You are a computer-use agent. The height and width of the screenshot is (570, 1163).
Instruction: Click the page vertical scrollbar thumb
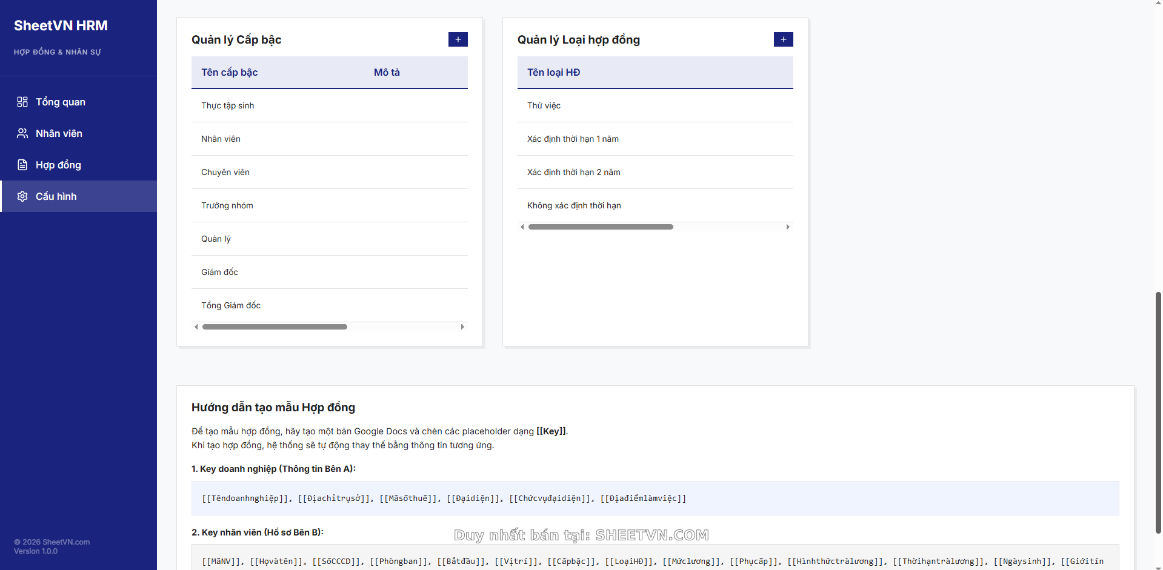[1158, 412]
